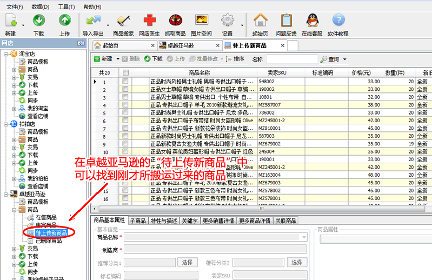
Task: Open the dropdown arrow beside list 新建
Action: click(x=118, y=59)
